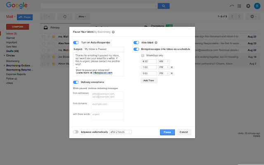The image size is (264, 165).
Task: Click the blue Pause button in dialog
Action: tap(167, 132)
